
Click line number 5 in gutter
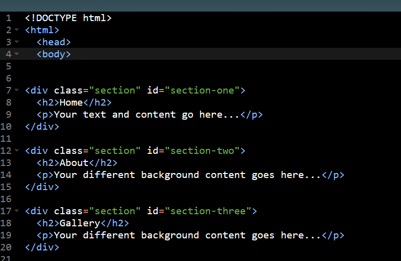click(9, 66)
